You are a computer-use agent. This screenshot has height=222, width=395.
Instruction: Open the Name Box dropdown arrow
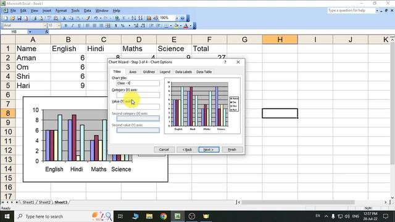click(30, 31)
